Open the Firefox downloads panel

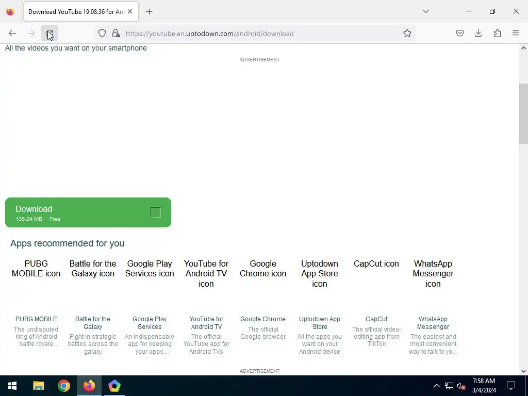click(478, 33)
